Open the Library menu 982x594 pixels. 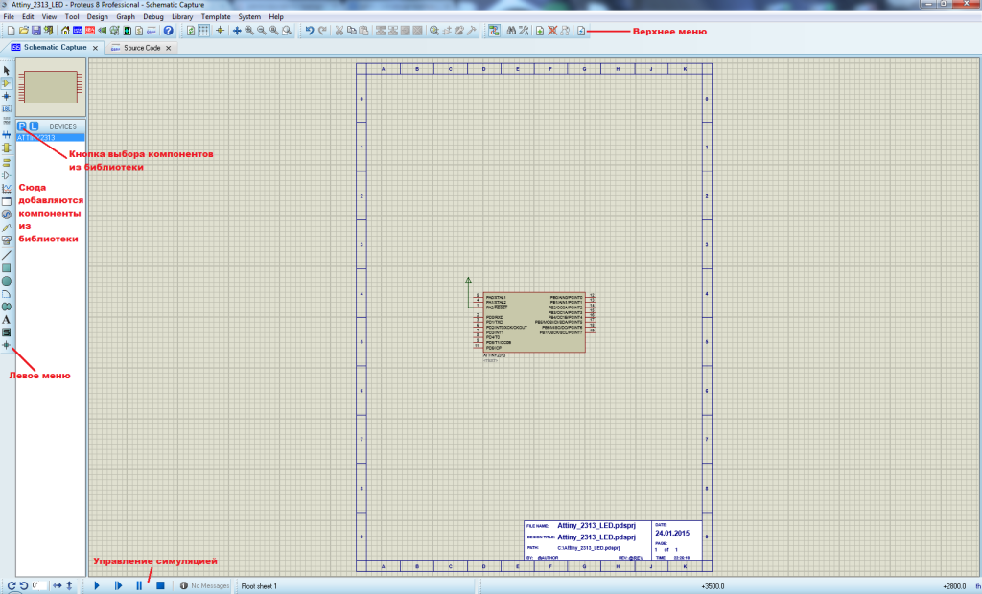[182, 17]
